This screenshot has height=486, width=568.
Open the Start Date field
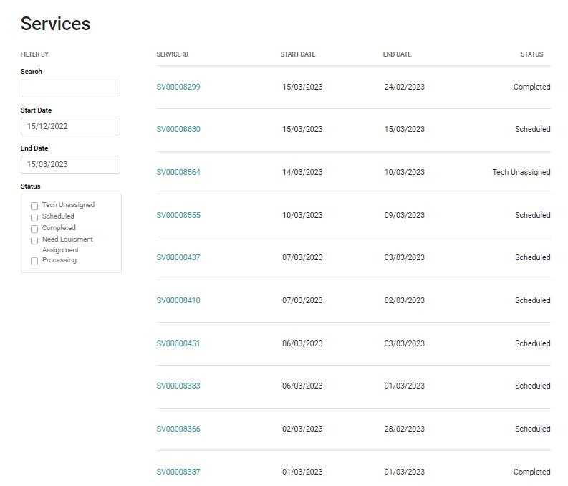click(70, 126)
